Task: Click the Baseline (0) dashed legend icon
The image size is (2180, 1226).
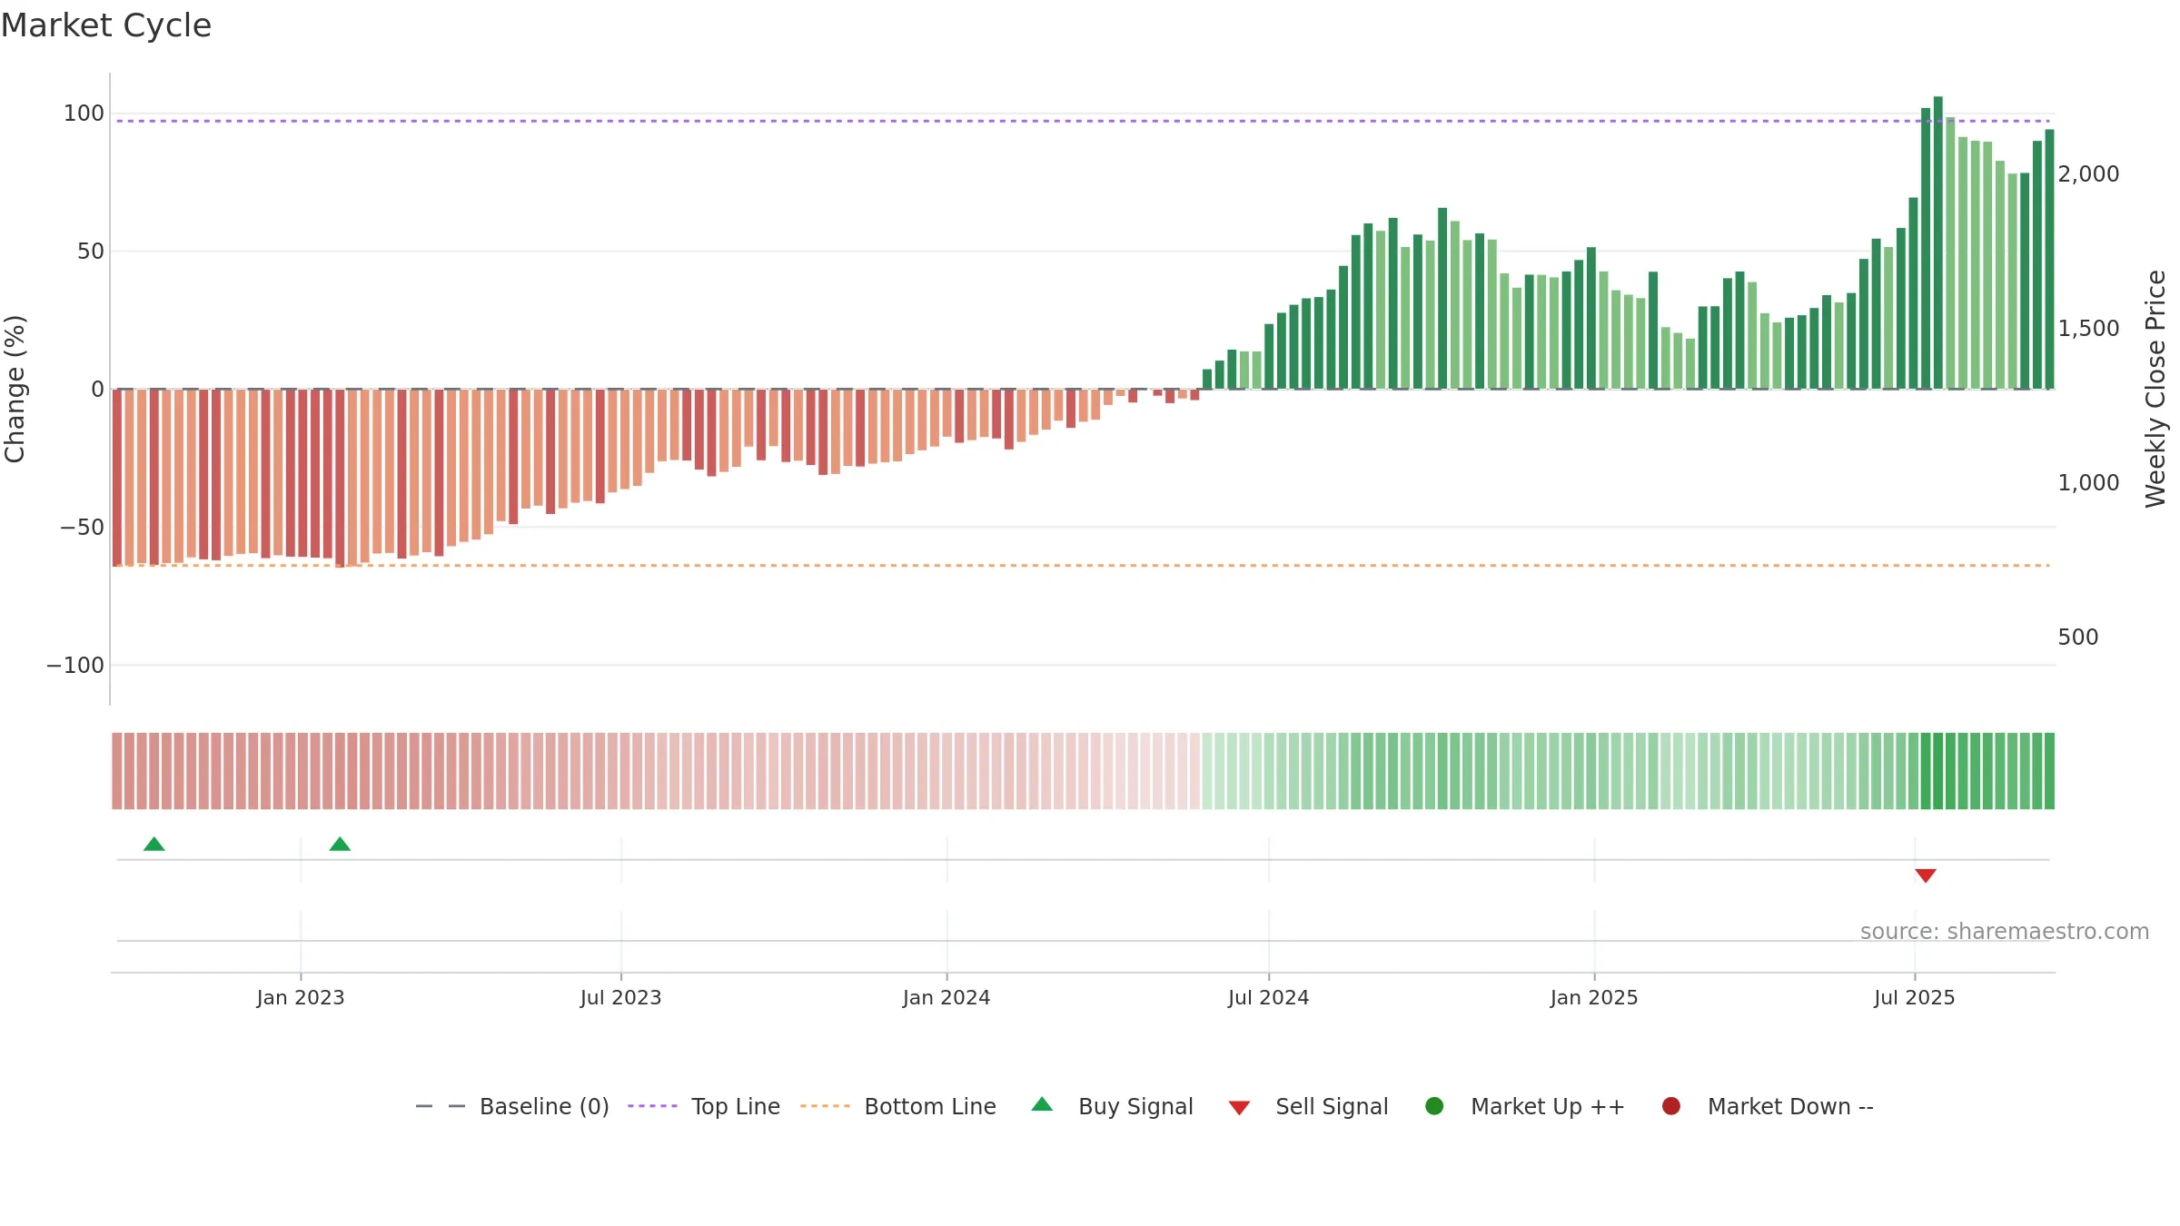Action: click(x=441, y=1106)
